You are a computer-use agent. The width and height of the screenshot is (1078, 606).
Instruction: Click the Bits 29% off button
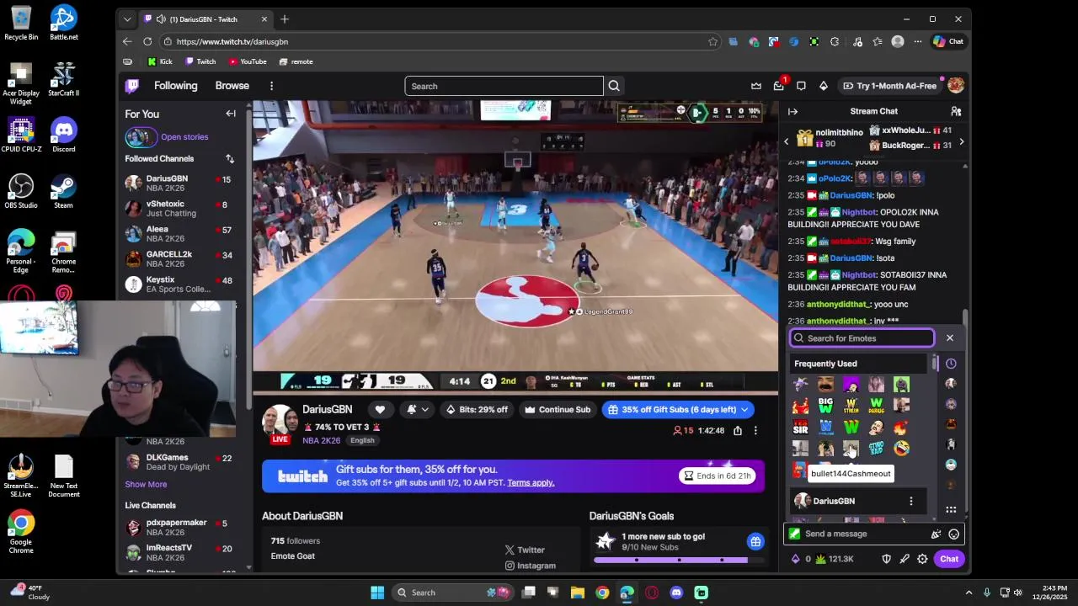click(477, 410)
